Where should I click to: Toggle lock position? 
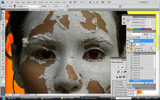coord(137,37)
